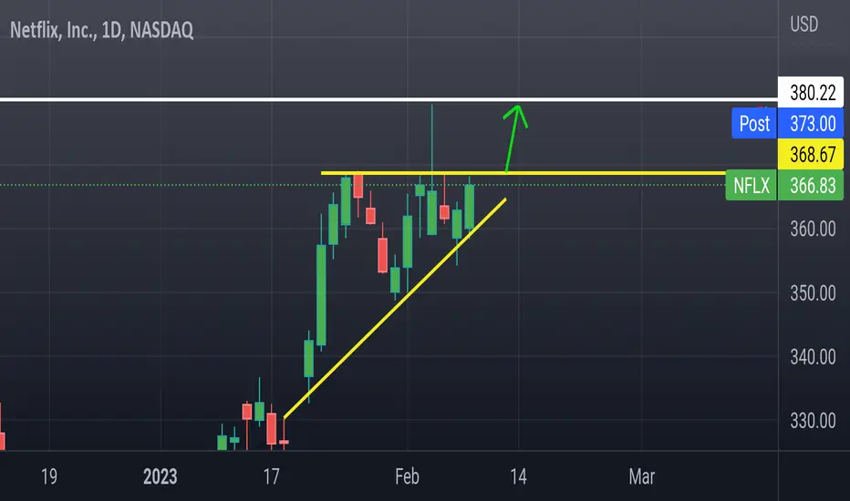Viewport: 850px width, 501px height.
Task: Click the 350.00 price axis value
Action: click(x=813, y=293)
